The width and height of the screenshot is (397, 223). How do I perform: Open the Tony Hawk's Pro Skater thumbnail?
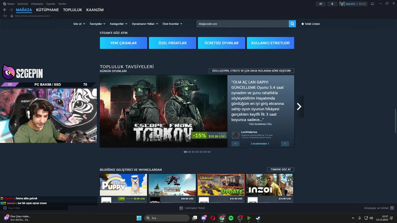tap(172, 185)
